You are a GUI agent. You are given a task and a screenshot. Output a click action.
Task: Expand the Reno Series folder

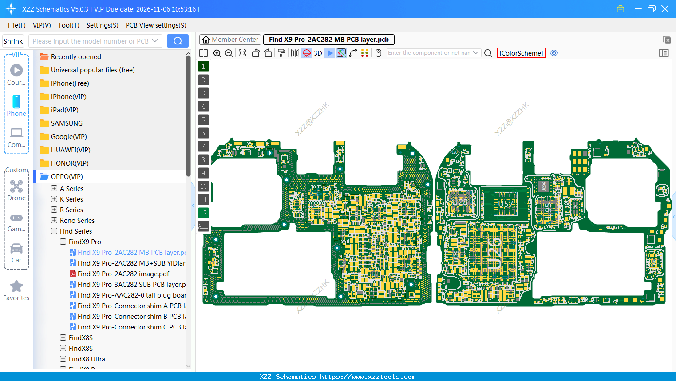pyautogui.click(x=54, y=220)
